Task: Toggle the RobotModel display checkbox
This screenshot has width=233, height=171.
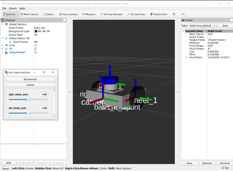Action: point(36,52)
